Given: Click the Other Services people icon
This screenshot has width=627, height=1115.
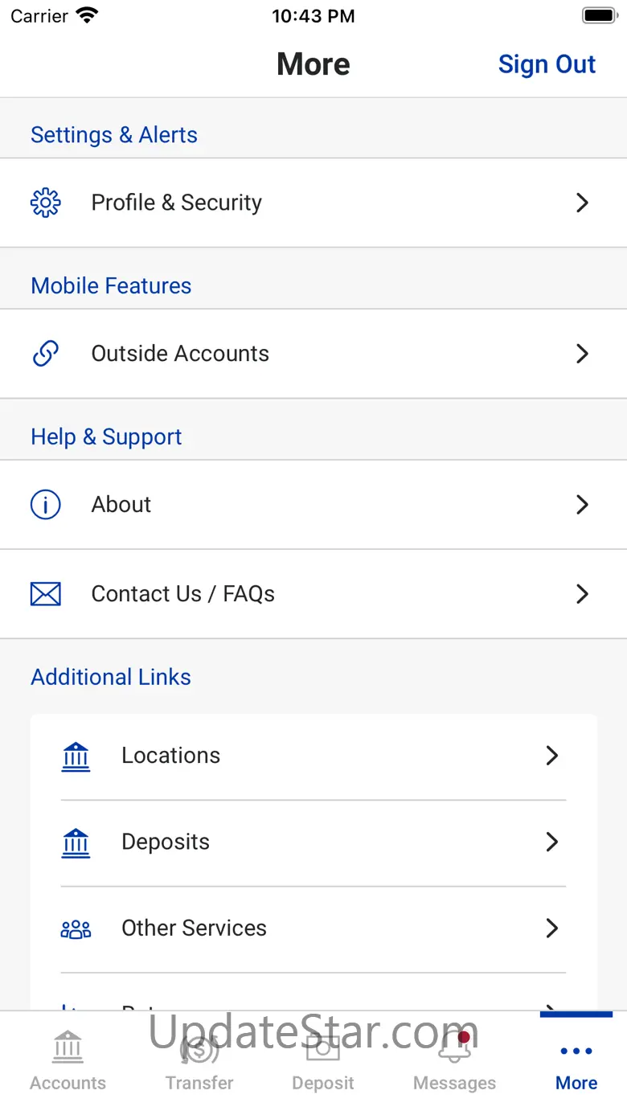Looking at the screenshot, I should coord(76,929).
